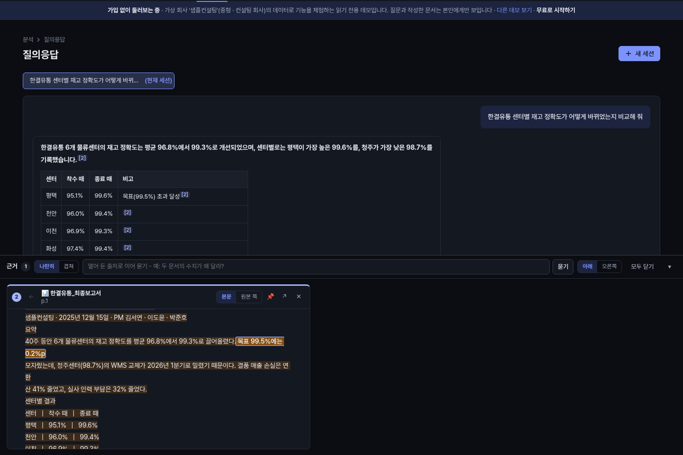Click the numbered 2 badge in source panel

[17, 297]
